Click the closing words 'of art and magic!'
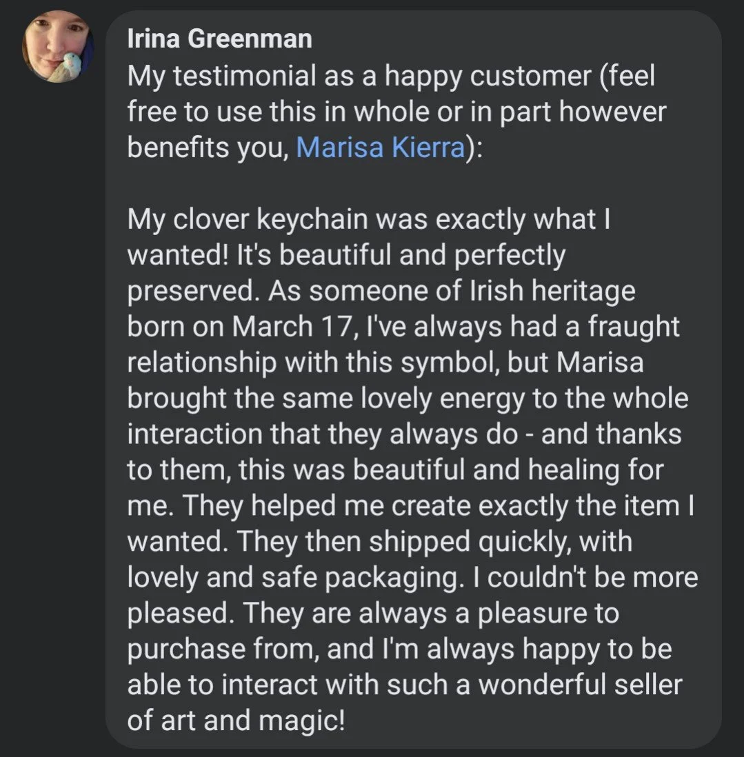744x757 pixels. (x=236, y=720)
